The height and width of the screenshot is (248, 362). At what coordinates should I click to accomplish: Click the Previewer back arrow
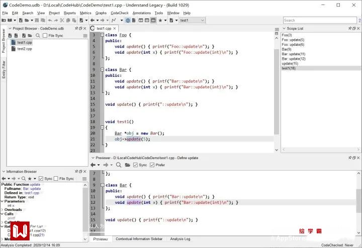[93, 165]
